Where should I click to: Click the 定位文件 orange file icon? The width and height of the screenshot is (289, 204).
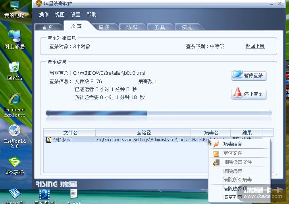216,153
